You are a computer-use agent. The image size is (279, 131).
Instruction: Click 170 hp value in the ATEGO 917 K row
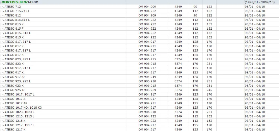(x=209, y=72)
